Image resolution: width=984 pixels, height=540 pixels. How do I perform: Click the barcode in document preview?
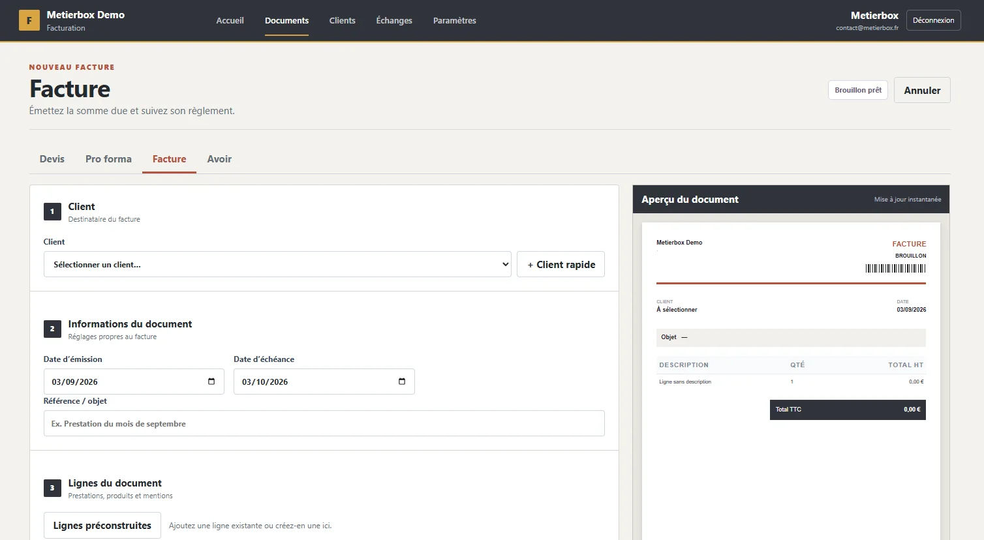pyautogui.click(x=895, y=268)
